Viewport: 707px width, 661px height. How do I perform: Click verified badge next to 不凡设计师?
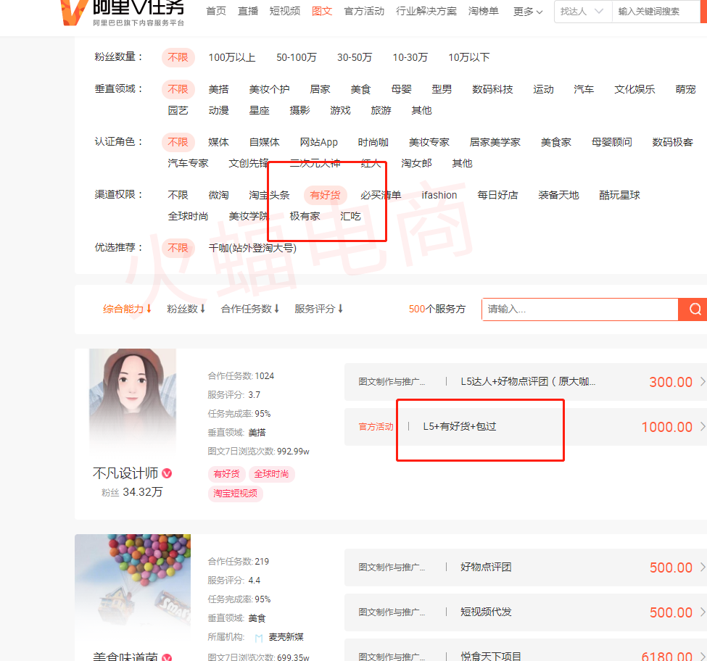pos(167,474)
